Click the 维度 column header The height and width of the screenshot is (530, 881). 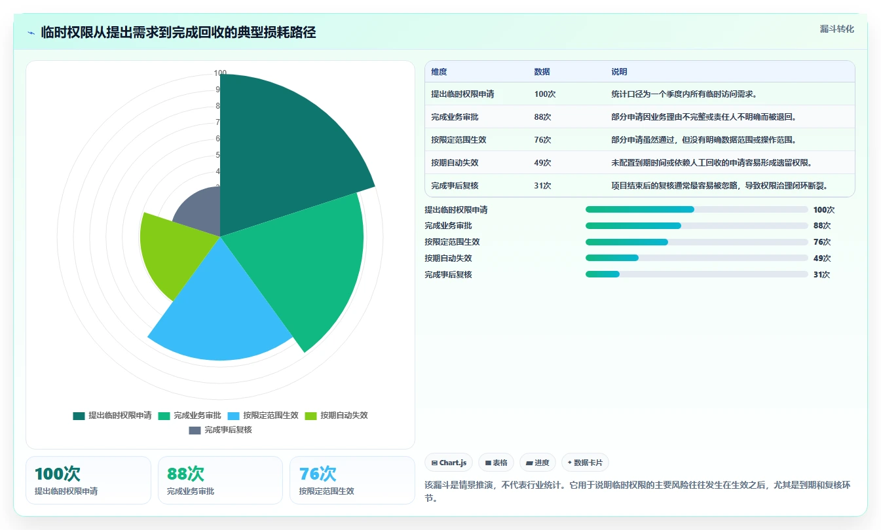[439, 71]
